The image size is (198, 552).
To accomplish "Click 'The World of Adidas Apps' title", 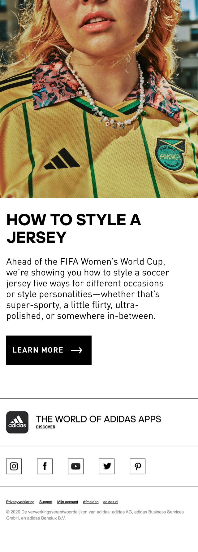I will 98,419.
